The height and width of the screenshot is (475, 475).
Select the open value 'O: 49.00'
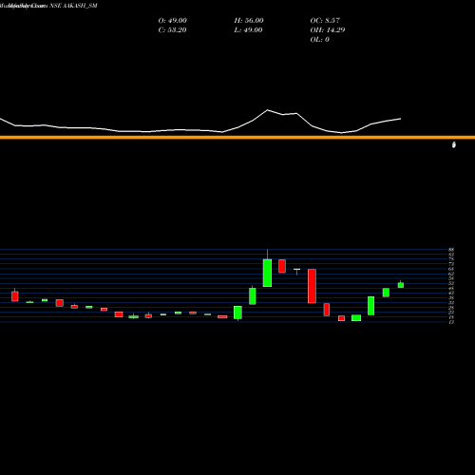(172, 21)
